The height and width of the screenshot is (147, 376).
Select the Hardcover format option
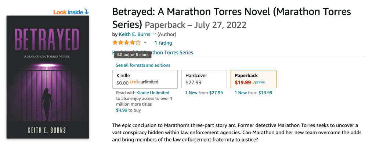point(204,79)
